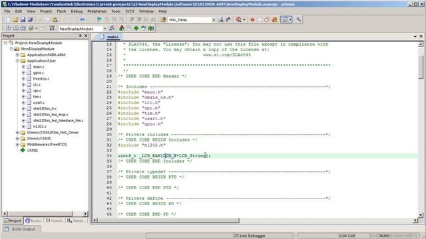Click the Rebuild all targets icon

[23, 28]
